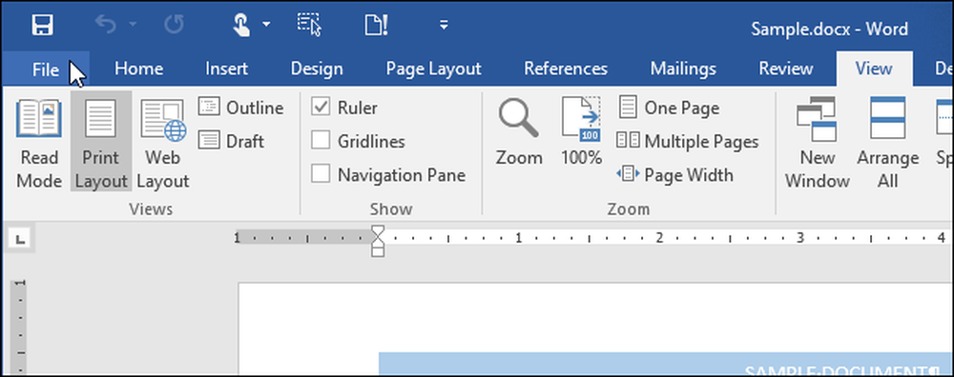
Task: Click the Select Objects icon in quick access
Action: pyautogui.click(x=309, y=26)
